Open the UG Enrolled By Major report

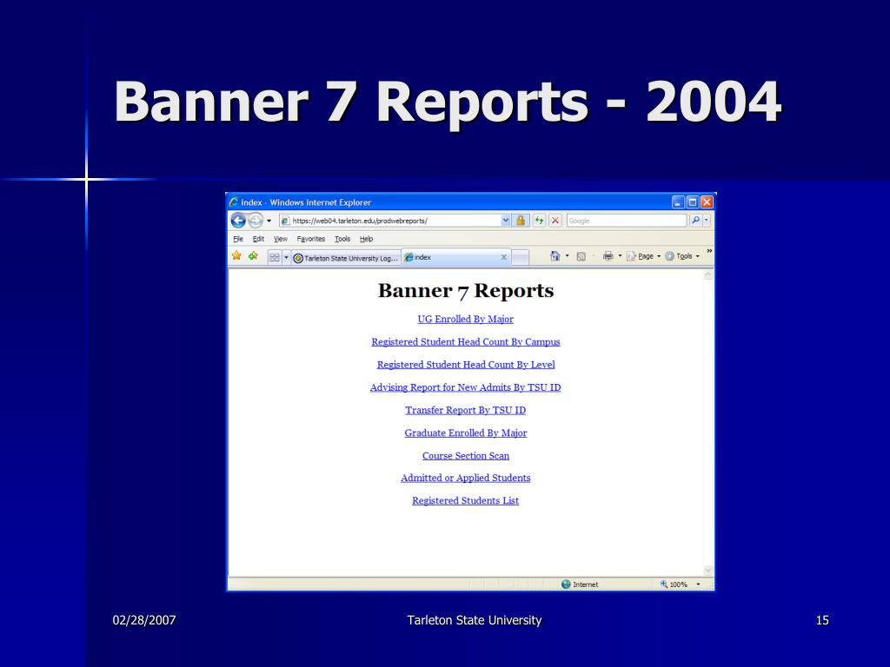[x=466, y=319]
